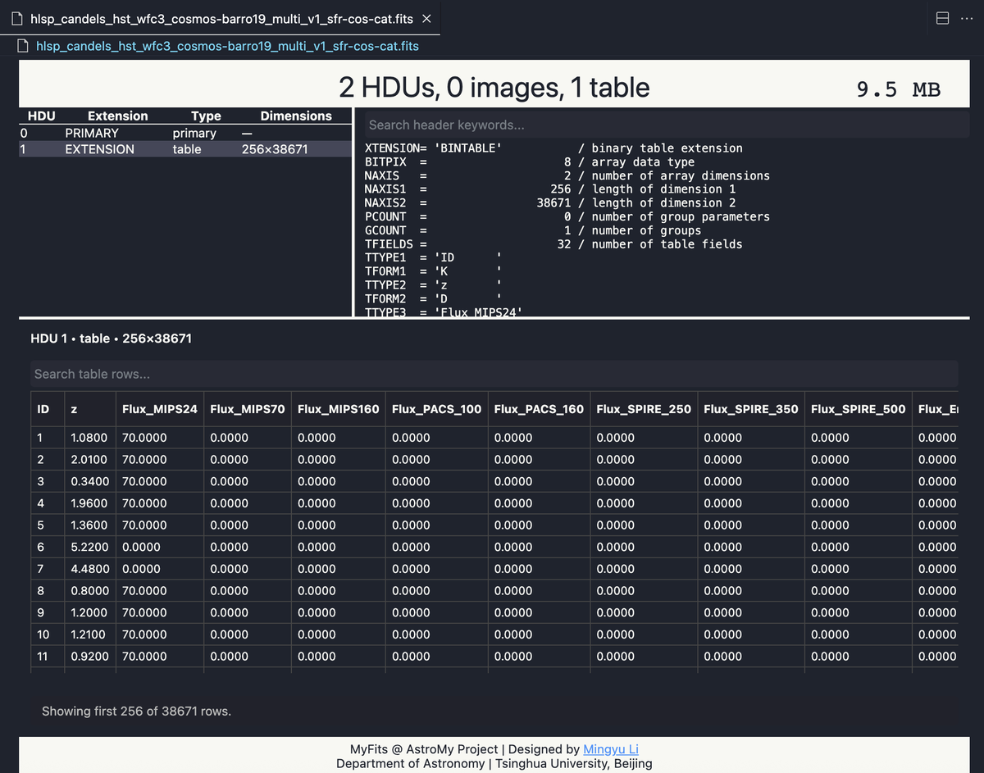The image size is (984, 773).
Task: Focus the Search header keywords field
Action: coord(667,125)
